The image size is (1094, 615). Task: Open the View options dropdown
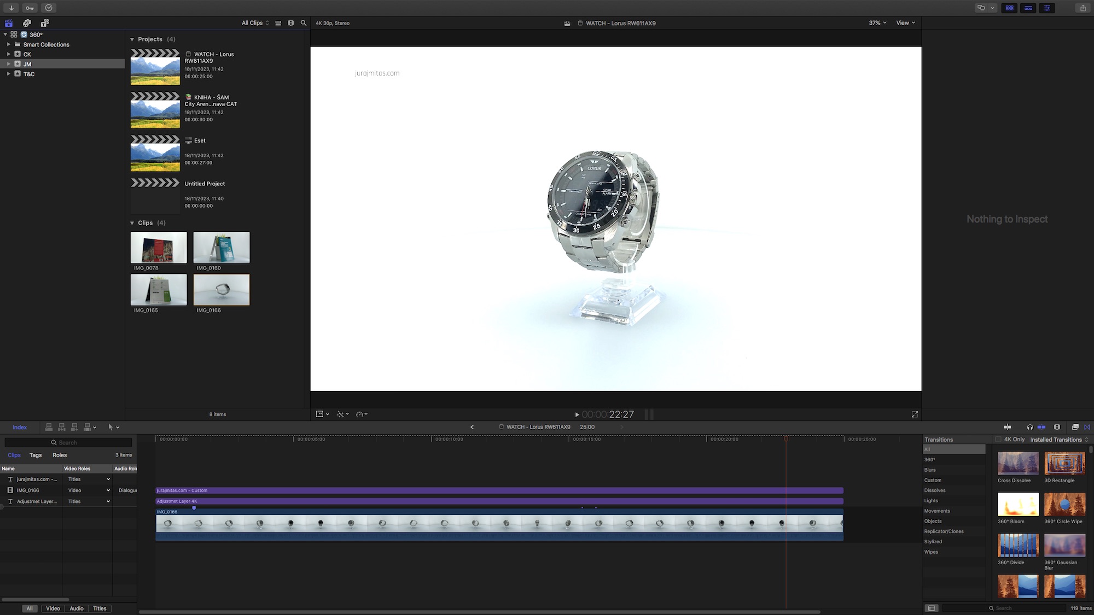[x=905, y=23]
